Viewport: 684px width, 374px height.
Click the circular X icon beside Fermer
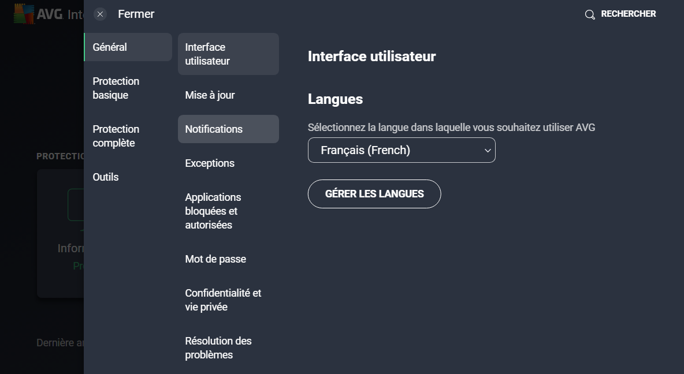coord(100,14)
